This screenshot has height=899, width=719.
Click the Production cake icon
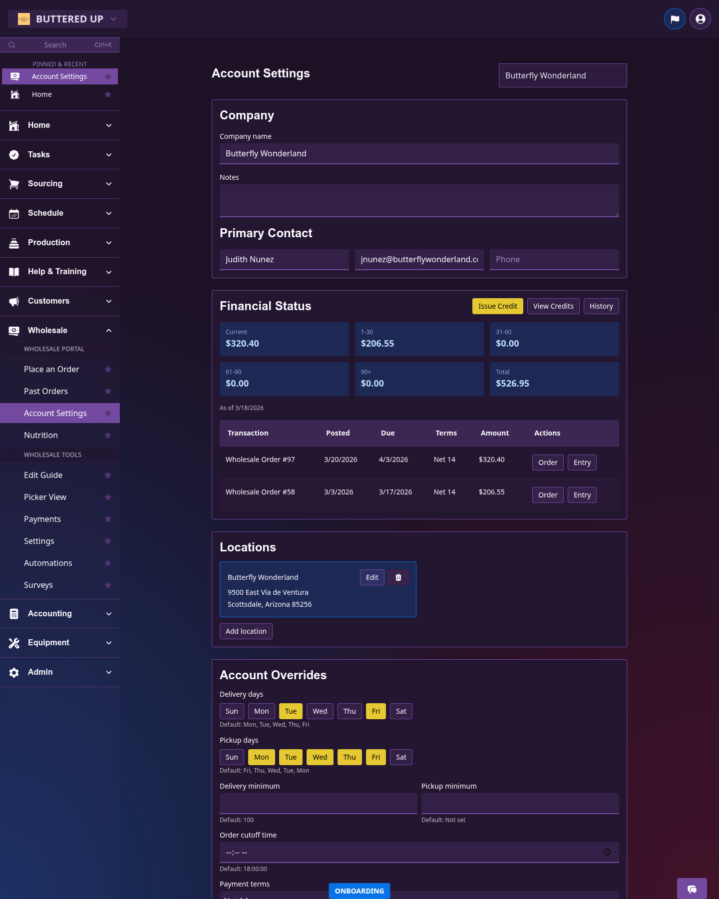14,243
